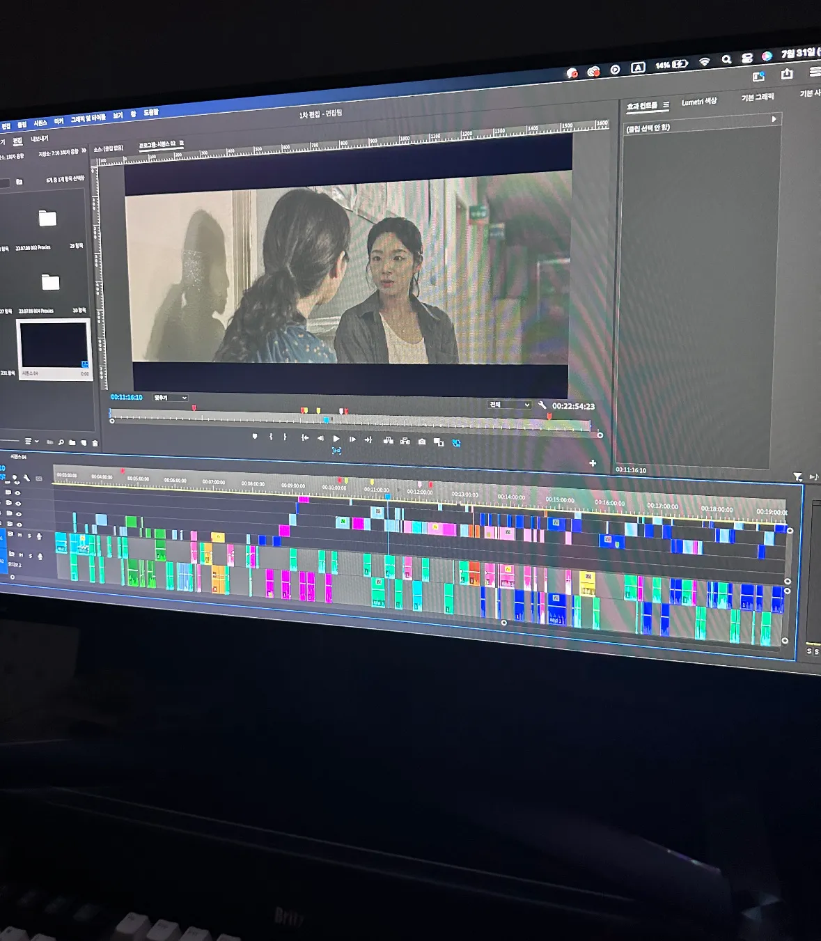Open the zoom level dropdown 맞추기

coord(170,398)
